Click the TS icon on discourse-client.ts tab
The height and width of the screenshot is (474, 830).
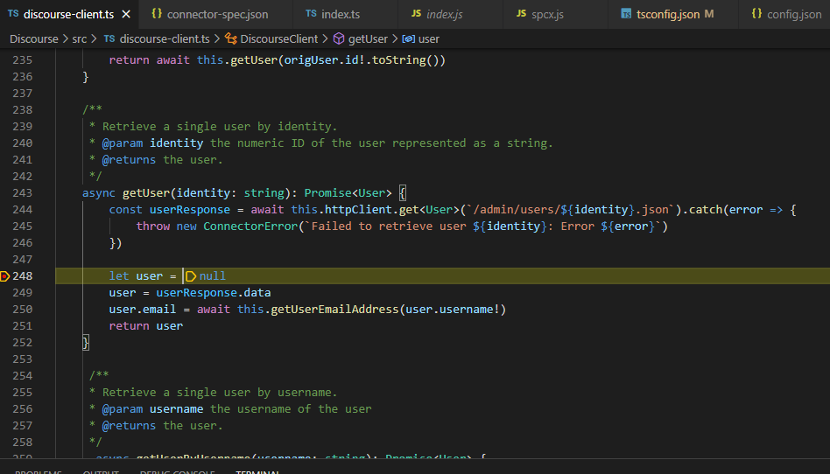pyautogui.click(x=13, y=13)
